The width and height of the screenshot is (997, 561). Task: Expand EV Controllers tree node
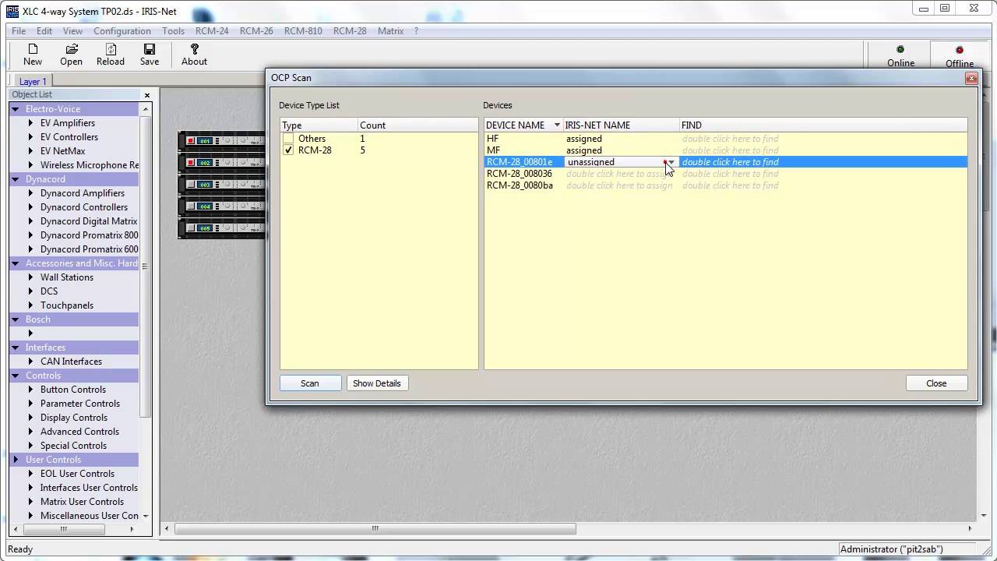click(x=30, y=137)
